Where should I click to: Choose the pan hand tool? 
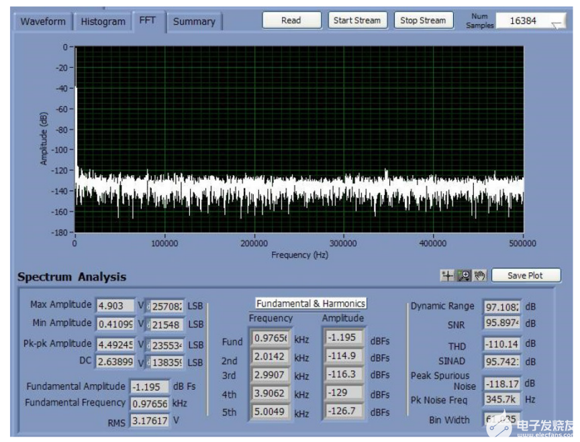click(x=479, y=276)
